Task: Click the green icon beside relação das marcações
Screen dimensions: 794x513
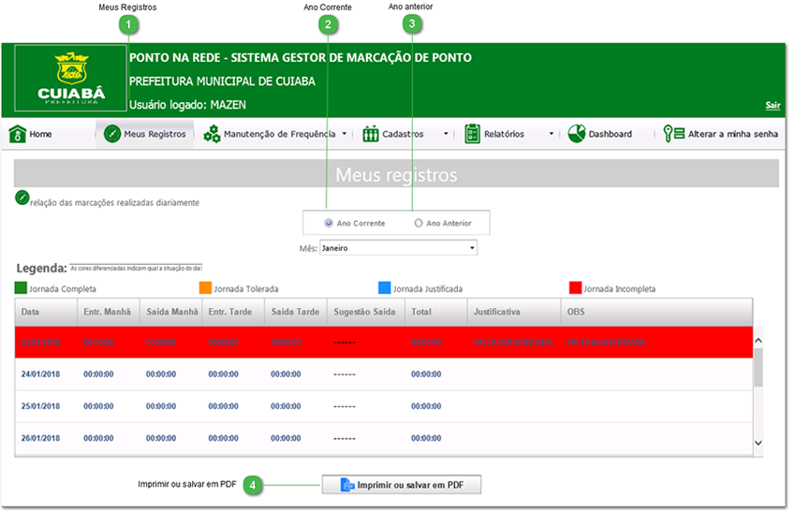Action: pos(22,198)
